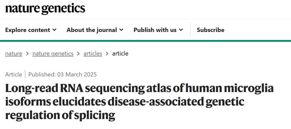The height and width of the screenshot is (129, 291).
Task: Click the Article type label
Action: click(x=14, y=74)
